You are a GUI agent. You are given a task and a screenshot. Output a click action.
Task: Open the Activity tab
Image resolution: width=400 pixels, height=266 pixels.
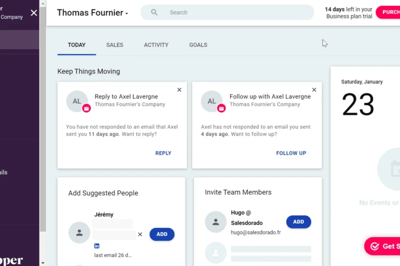pos(156,45)
